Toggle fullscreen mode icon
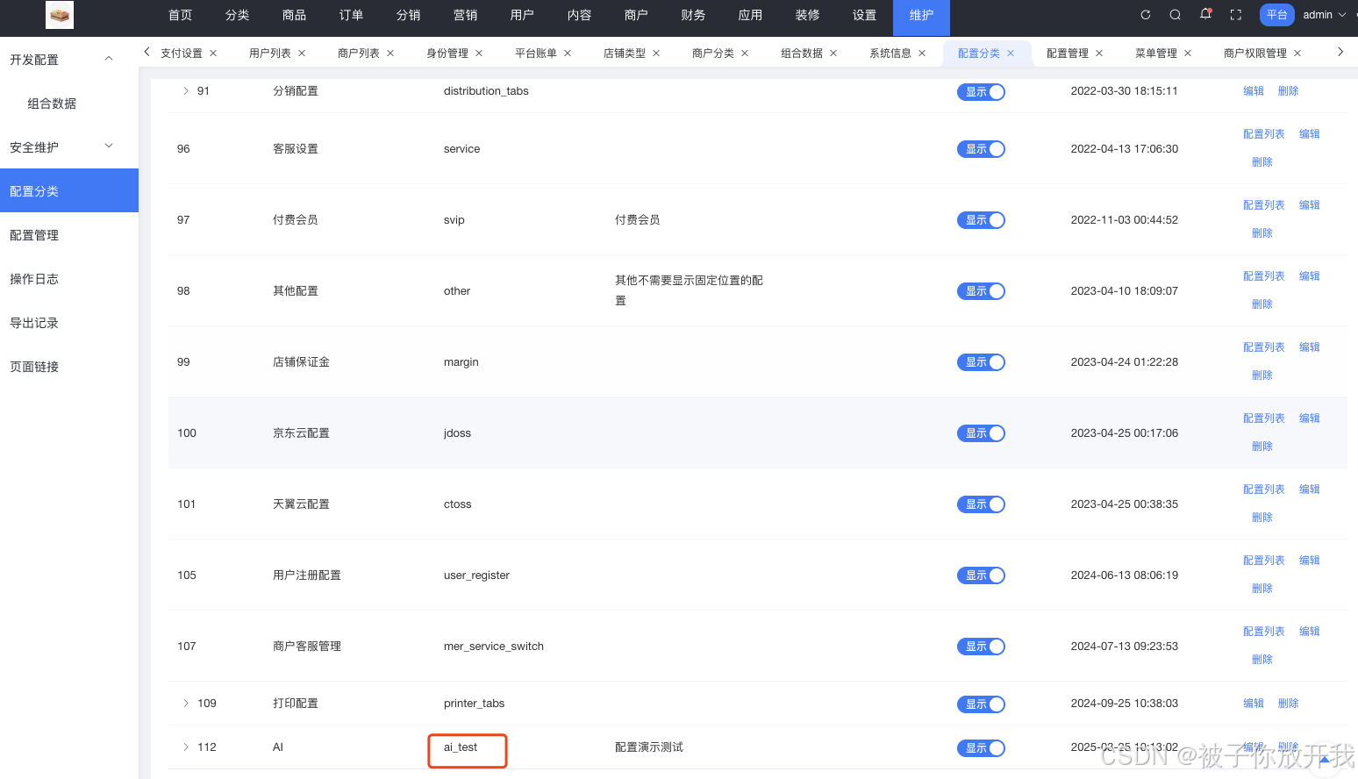The image size is (1358, 779). point(1236,15)
